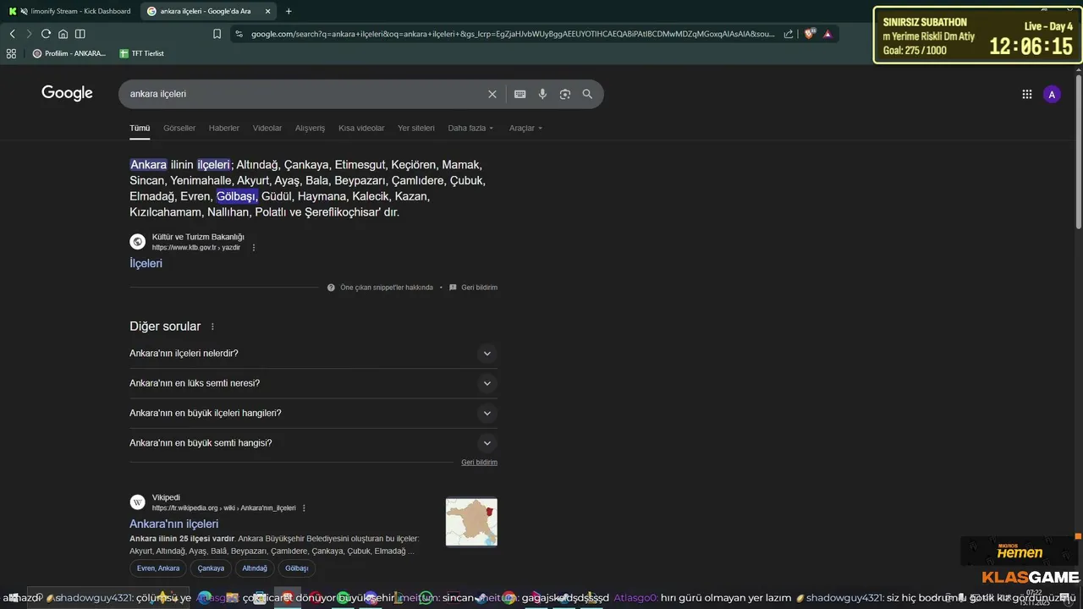This screenshot has height=609, width=1083.
Task: Switch to the Videolar tab
Action: 267,129
